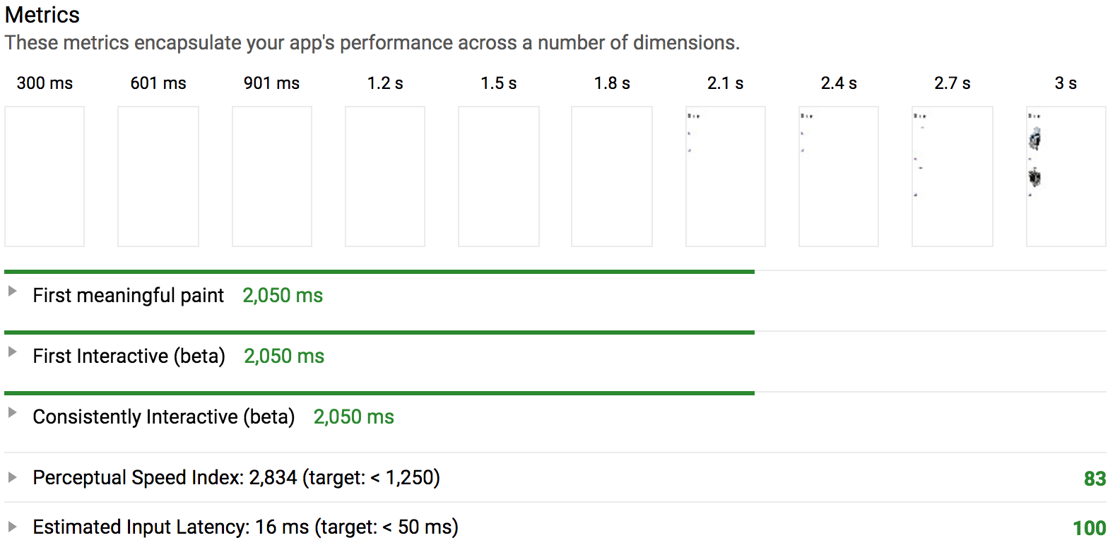Open the 300 ms filmstrip screenshot
The image size is (1115, 545).
[45, 176]
